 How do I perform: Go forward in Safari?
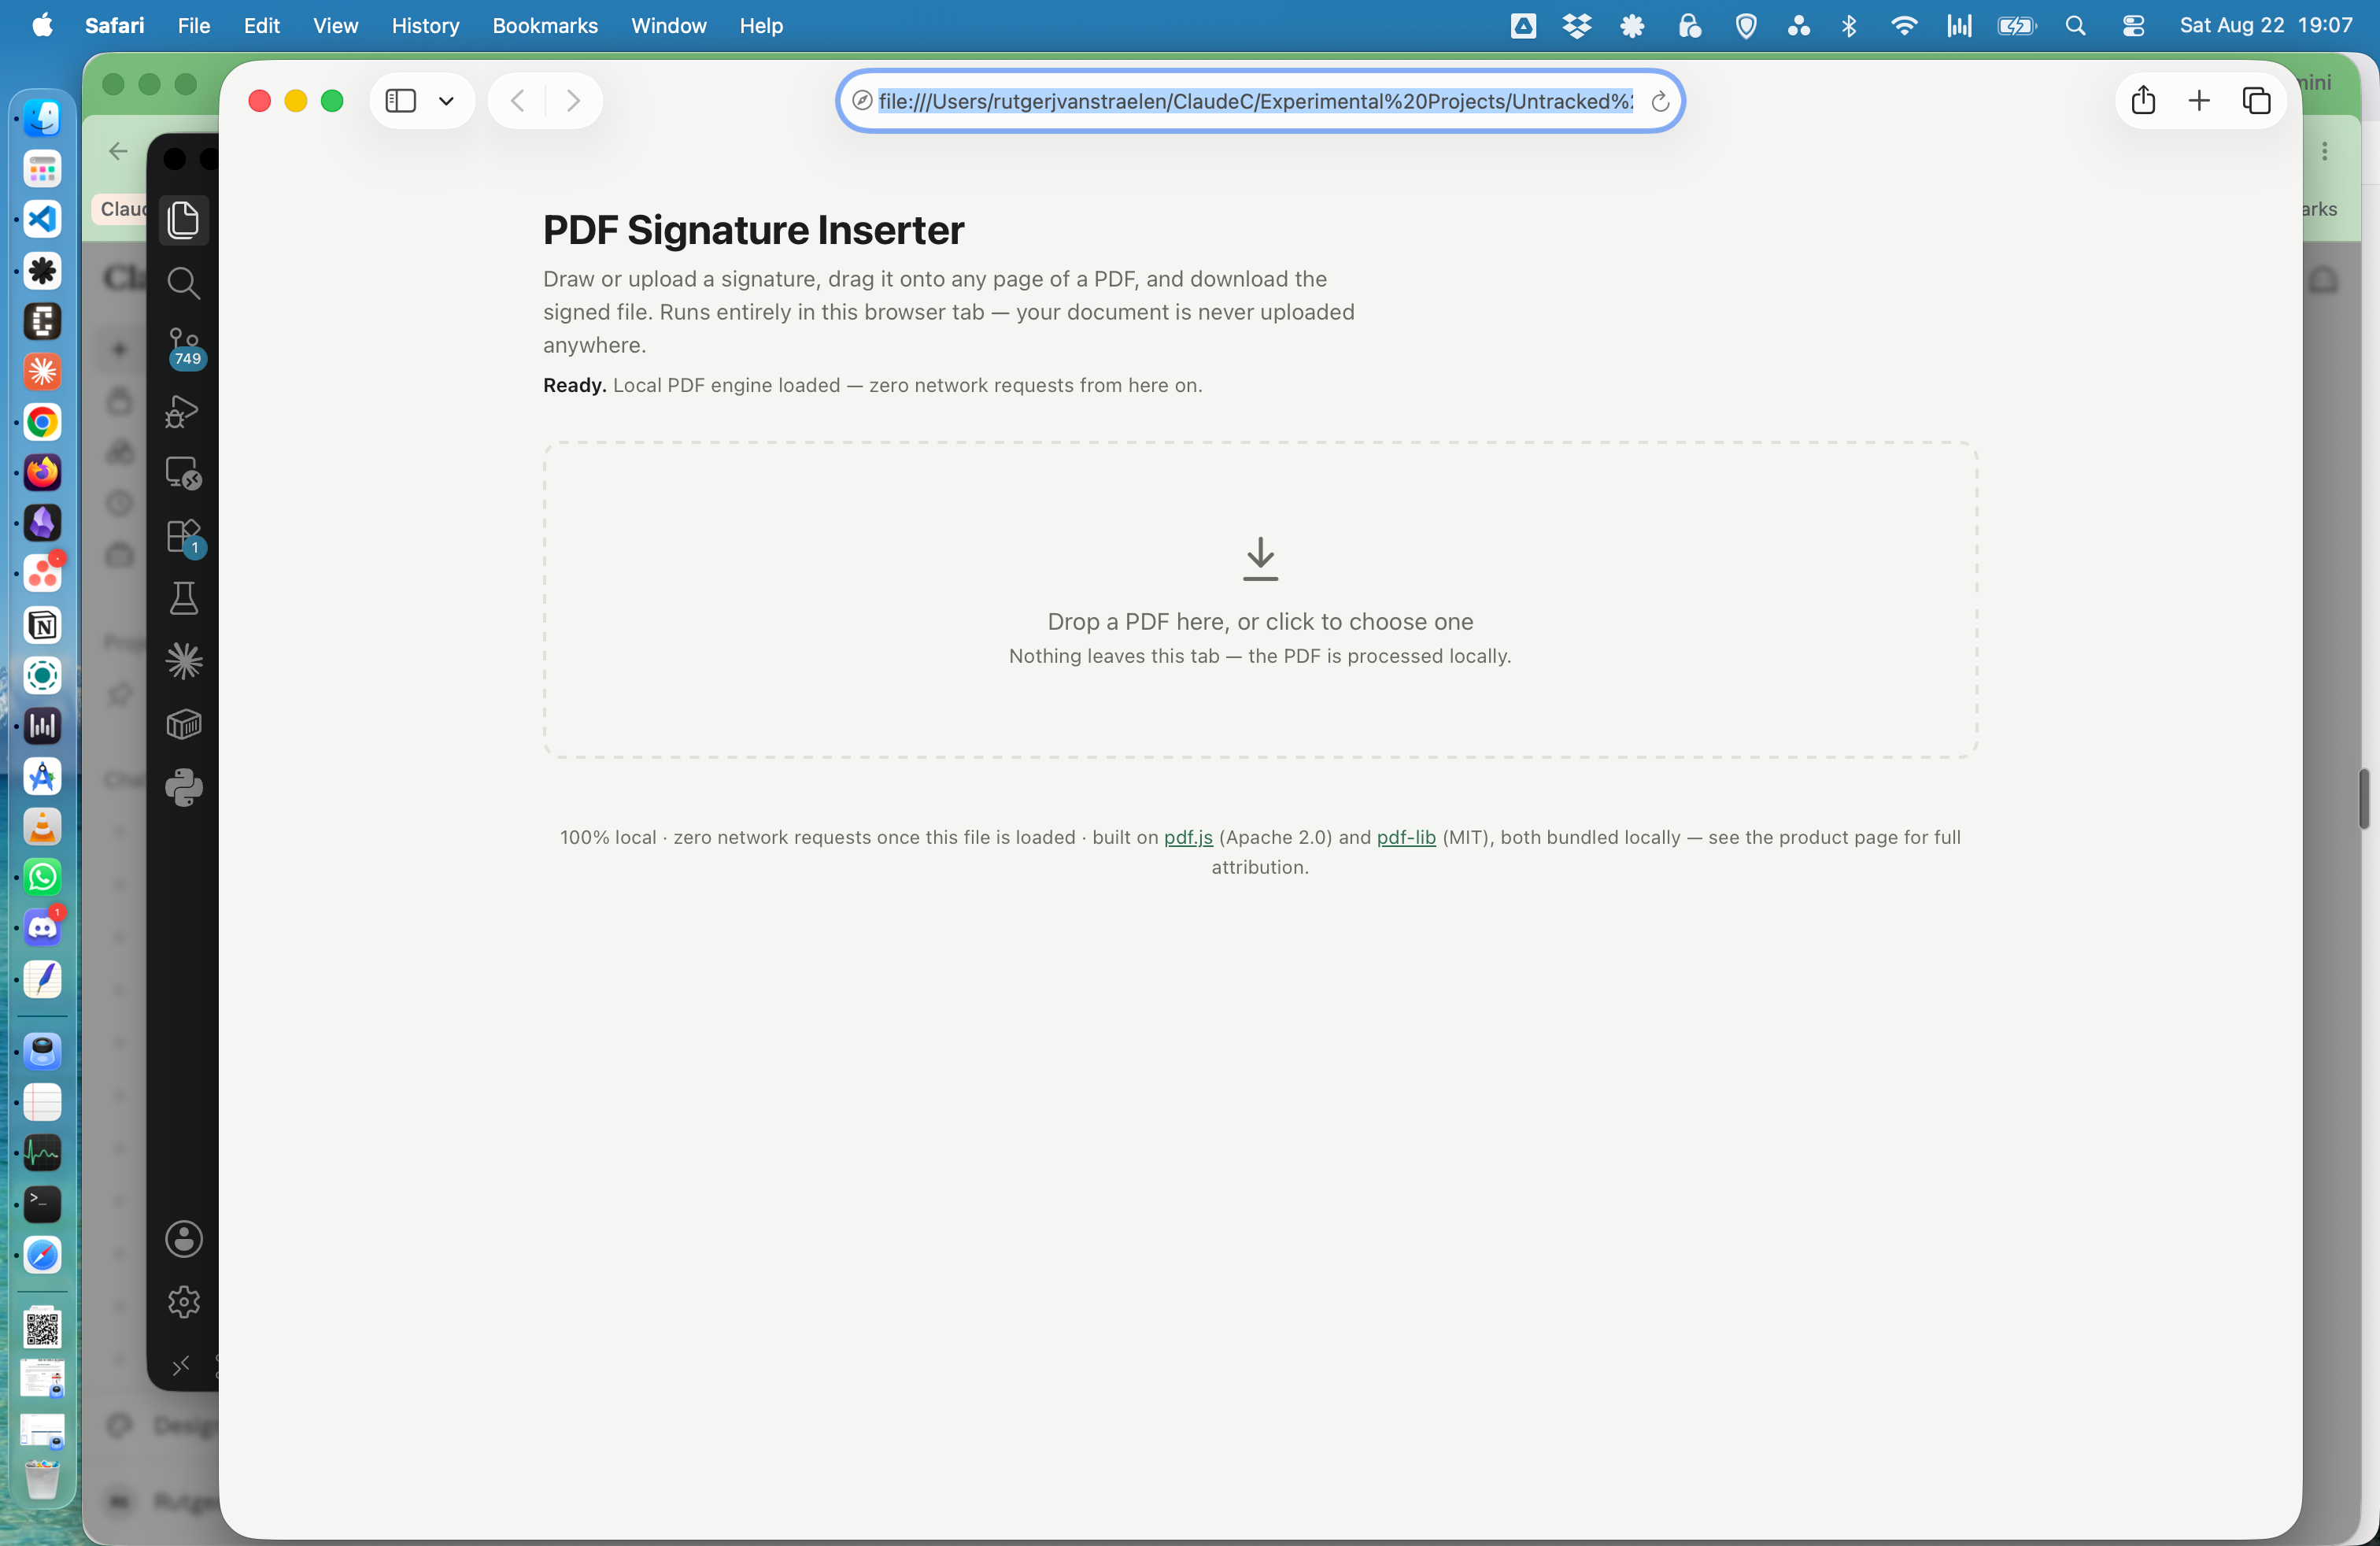[573, 100]
